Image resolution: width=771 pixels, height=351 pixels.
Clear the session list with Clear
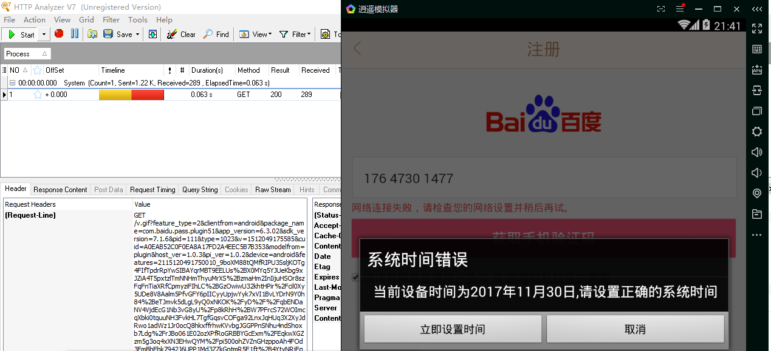(x=181, y=35)
